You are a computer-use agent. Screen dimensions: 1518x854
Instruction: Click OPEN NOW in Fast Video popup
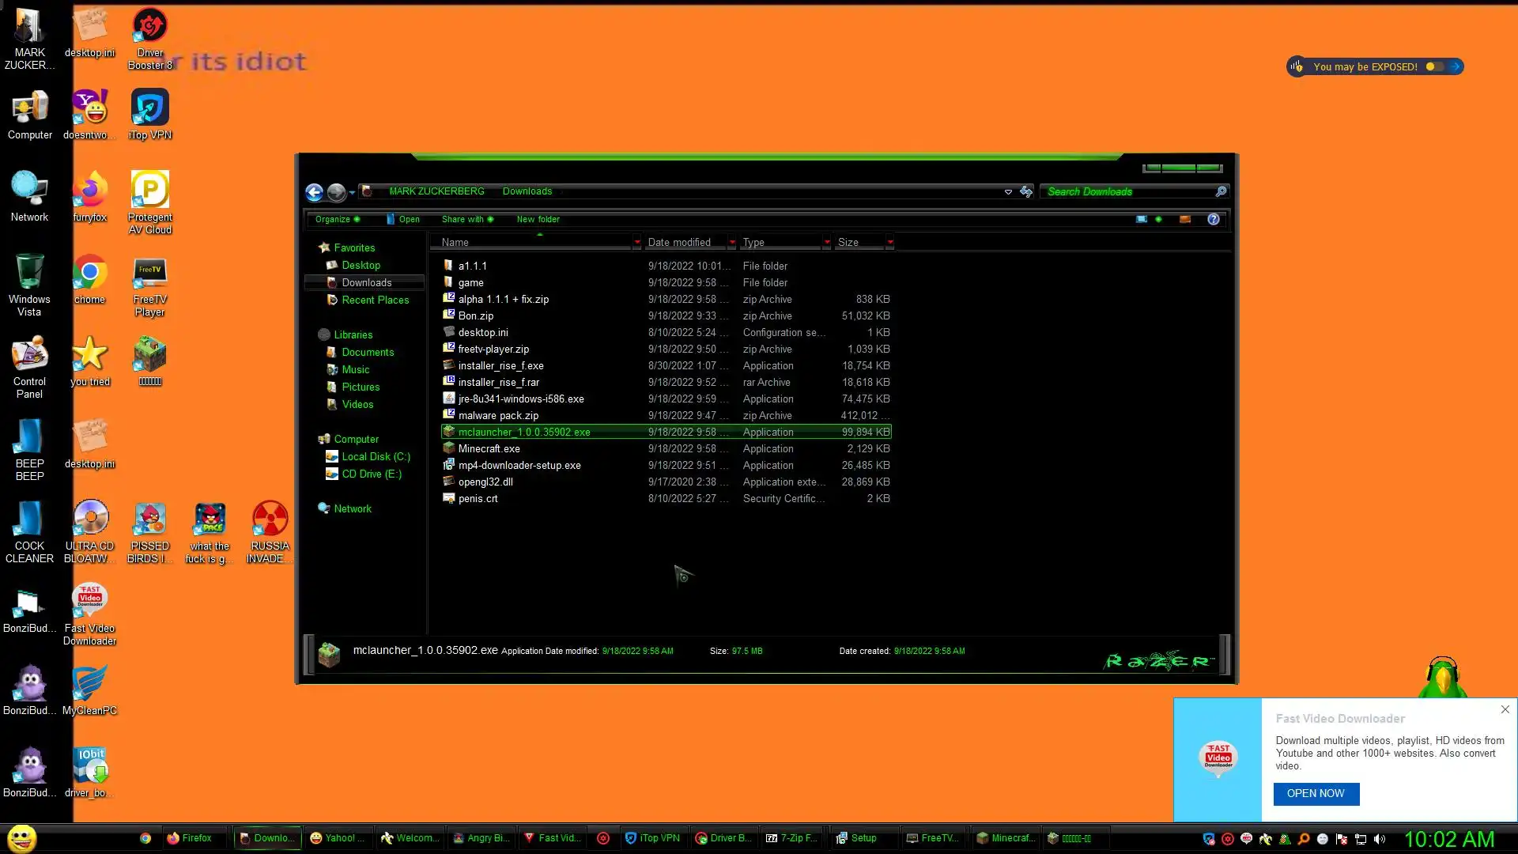[x=1316, y=793]
